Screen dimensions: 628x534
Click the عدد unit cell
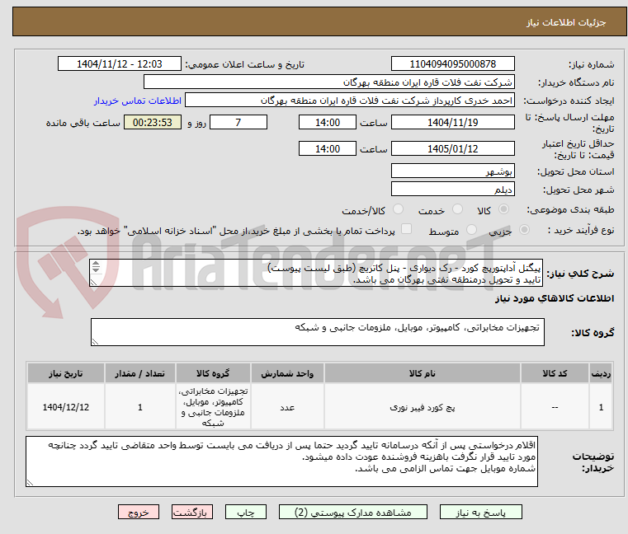(x=287, y=407)
